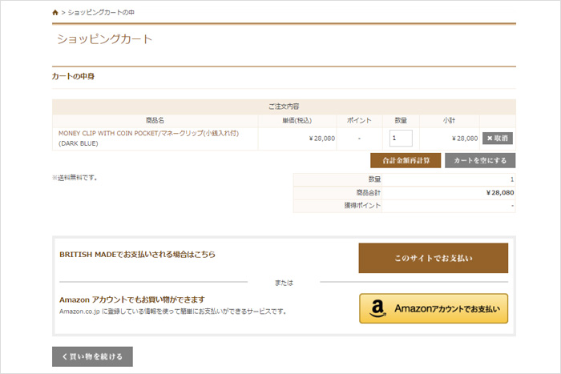
Task: Remove item with the 取消 button
Action: click(x=498, y=138)
